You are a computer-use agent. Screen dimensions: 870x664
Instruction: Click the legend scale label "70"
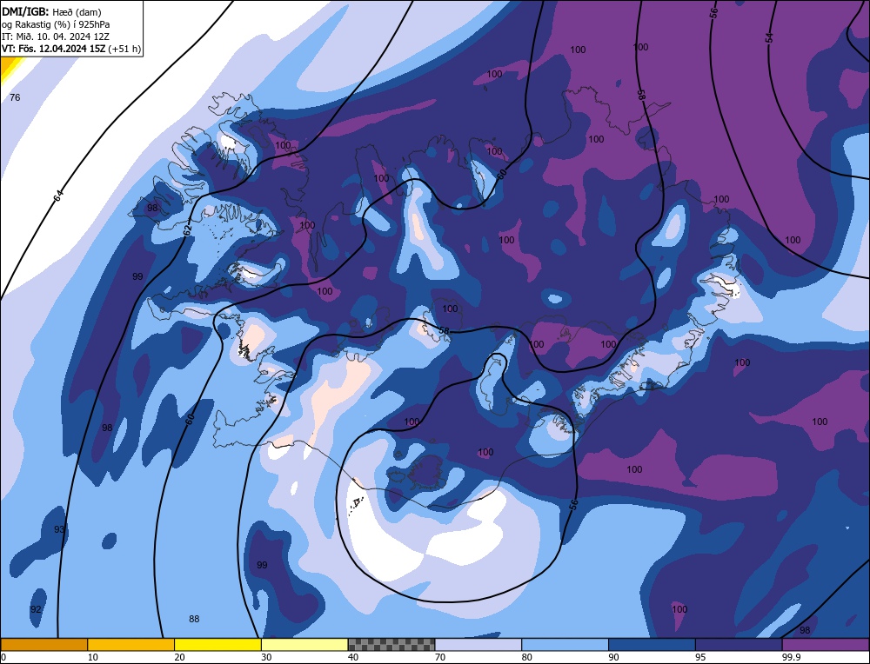click(440, 657)
